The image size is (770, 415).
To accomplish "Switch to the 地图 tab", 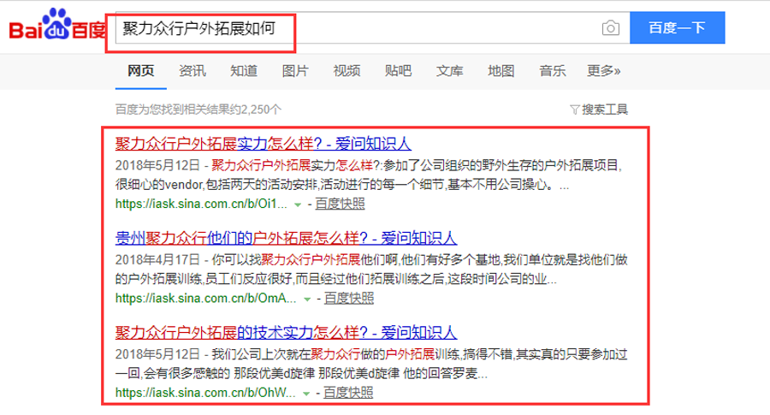I will click(500, 71).
